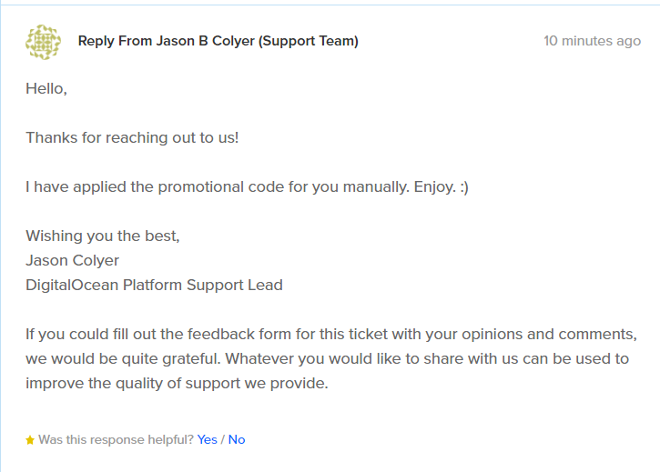This screenshot has width=660, height=472.
Task: Click the 'Hello,' greeting line
Action: click(46, 89)
